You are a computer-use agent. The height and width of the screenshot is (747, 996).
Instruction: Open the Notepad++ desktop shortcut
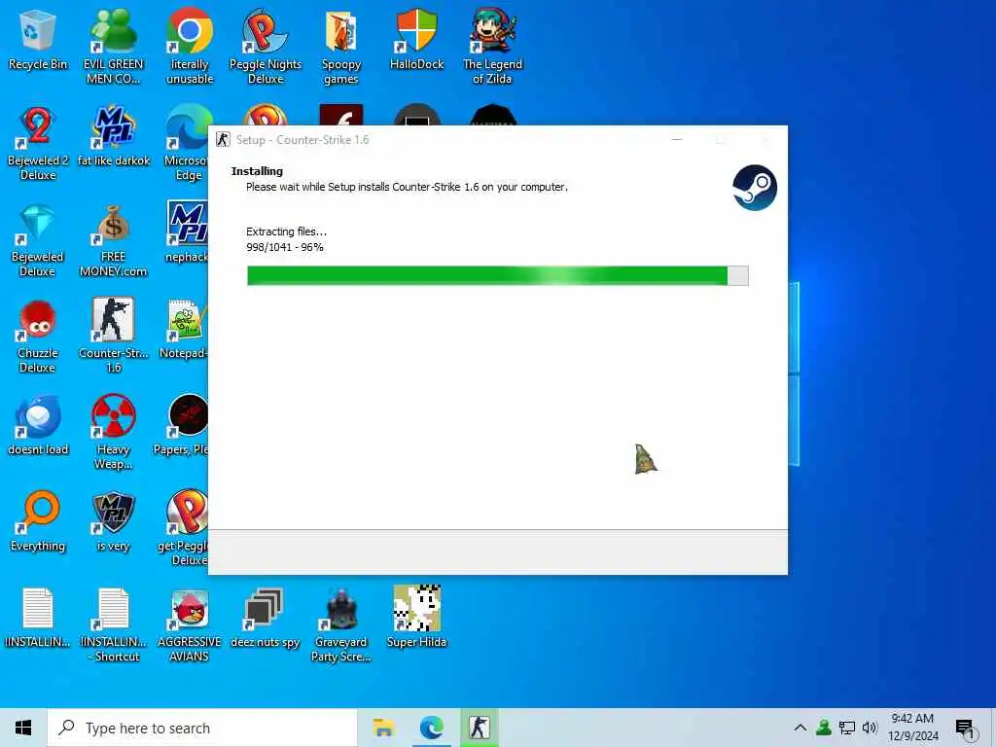coord(184,329)
